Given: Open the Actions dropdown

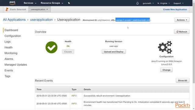Looking at the screenshot, I should 182,20.
